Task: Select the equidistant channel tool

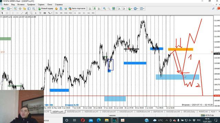Action: click(26, 13)
